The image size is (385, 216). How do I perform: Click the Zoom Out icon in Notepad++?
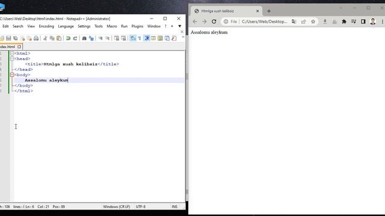(108, 38)
